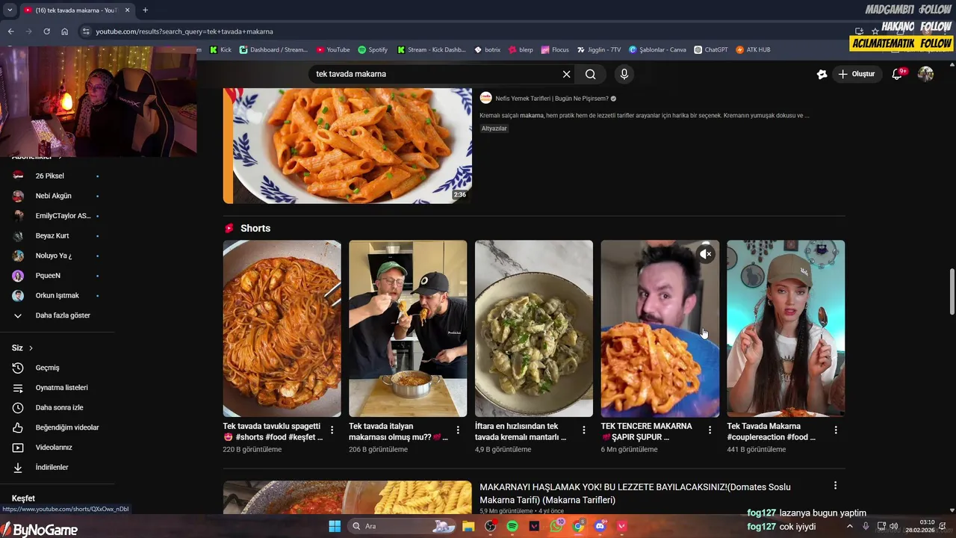Image resolution: width=956 pixels, height=538 pixels.
Task: Expand the Siz section chevron
Action: click(x=31, y=348)
